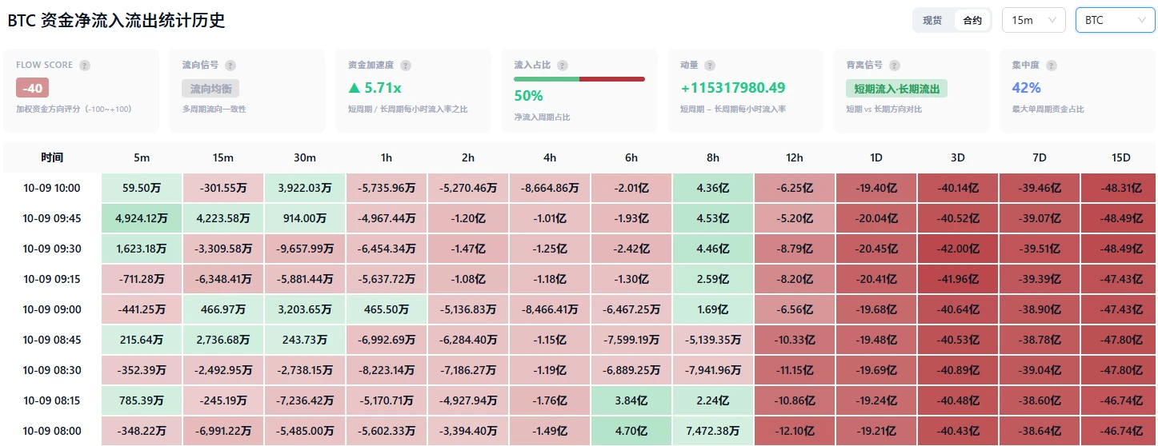Image resolution: width=1158 pixels, height=446 pixels.
Task: Click help icon next to 资金加速度
Action: pos(406,66)
